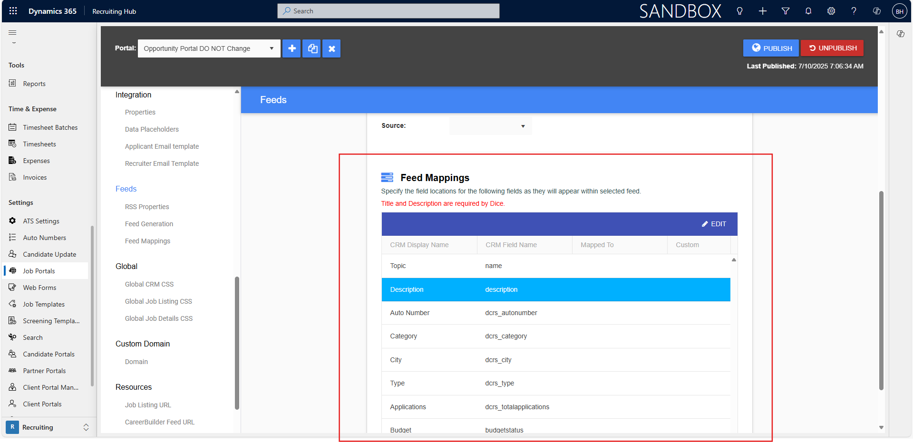Open Client Portals in sidebar
This screenshot has height=442, width=913.
coord(42,404)
